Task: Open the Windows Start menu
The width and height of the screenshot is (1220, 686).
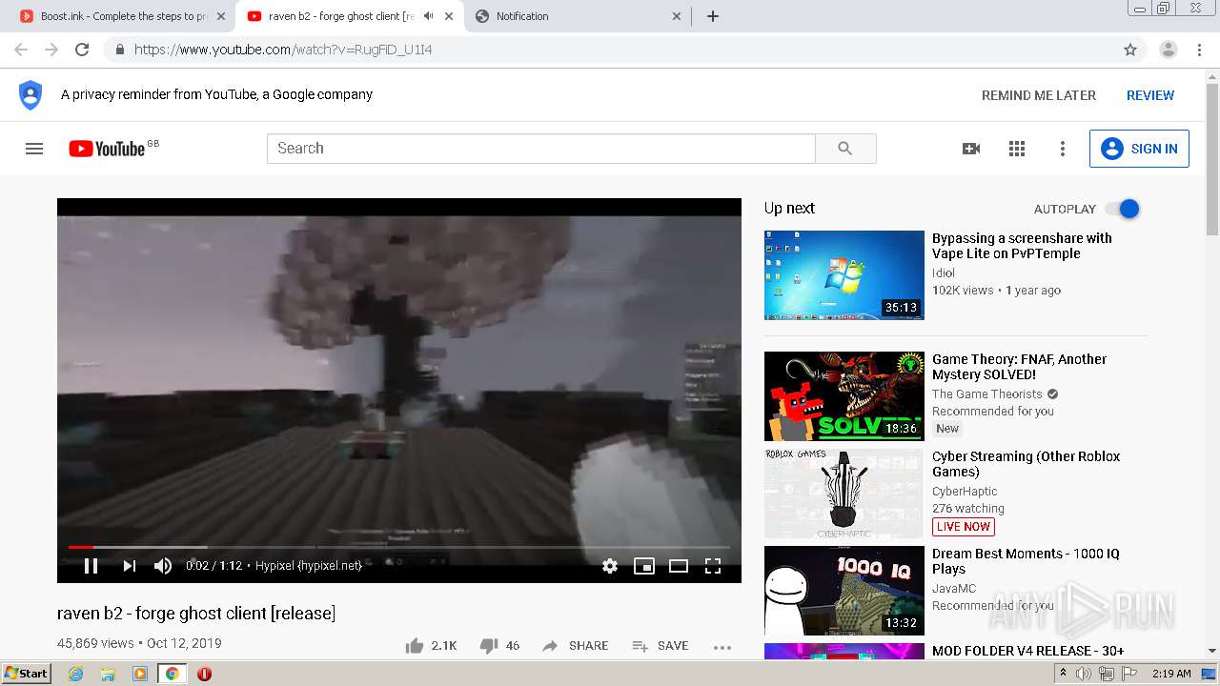Action: click(26, 673)
